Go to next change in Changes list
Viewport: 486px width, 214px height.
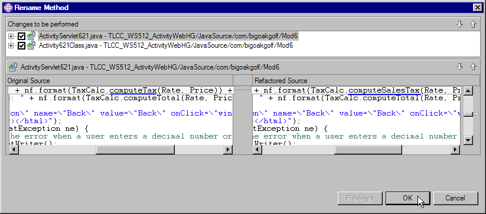460,24
